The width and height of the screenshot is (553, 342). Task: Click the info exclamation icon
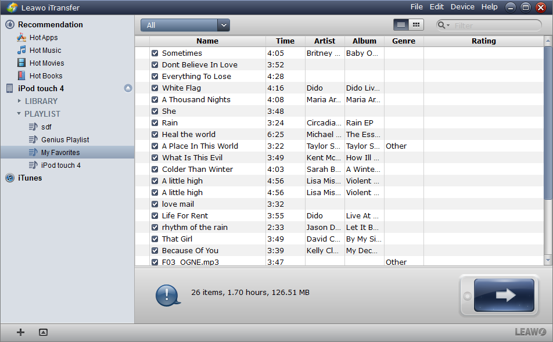(167, 295)
